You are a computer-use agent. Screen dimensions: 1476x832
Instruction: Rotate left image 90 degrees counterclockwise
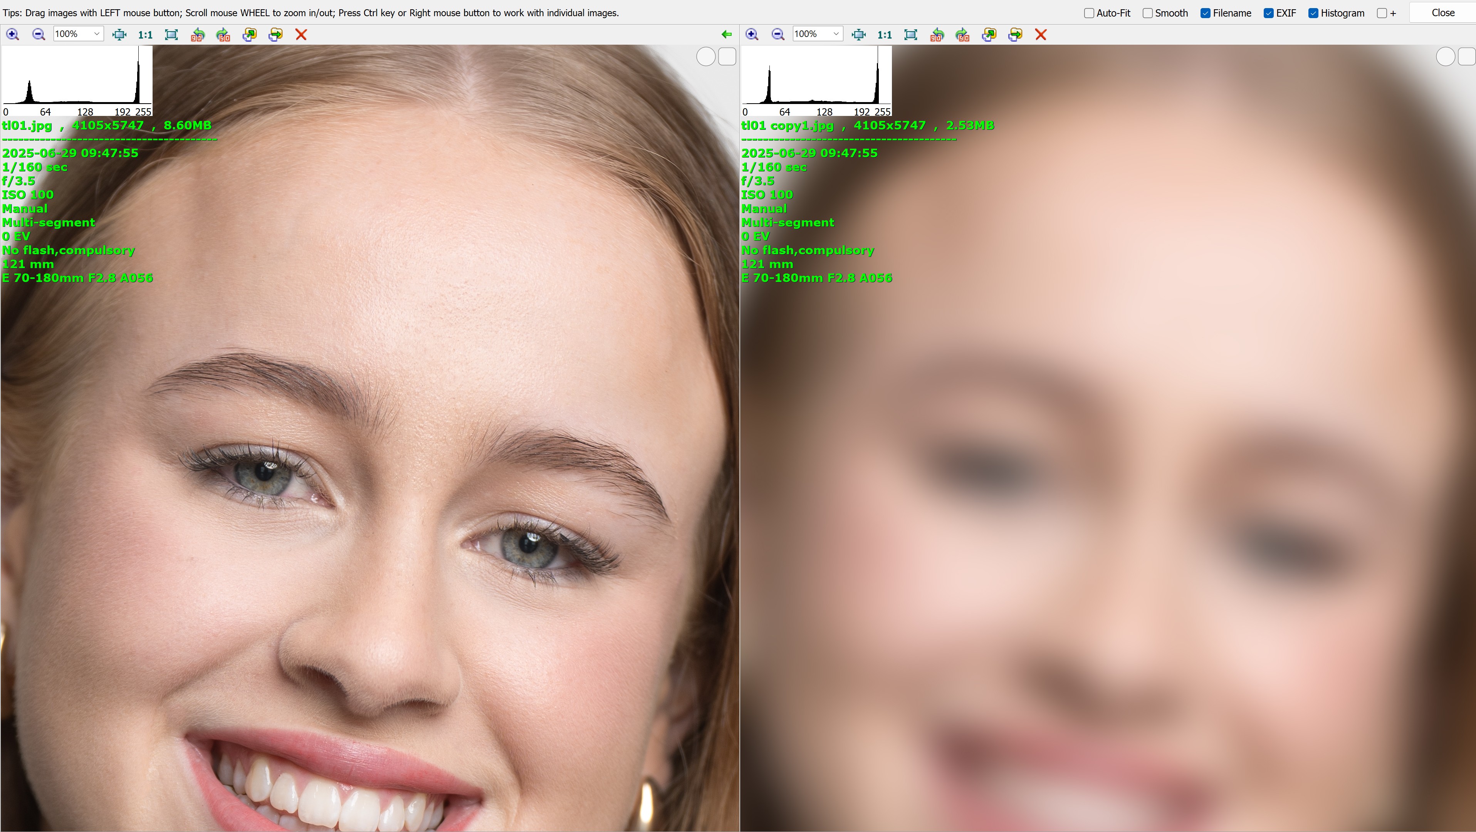coord(197,34)
